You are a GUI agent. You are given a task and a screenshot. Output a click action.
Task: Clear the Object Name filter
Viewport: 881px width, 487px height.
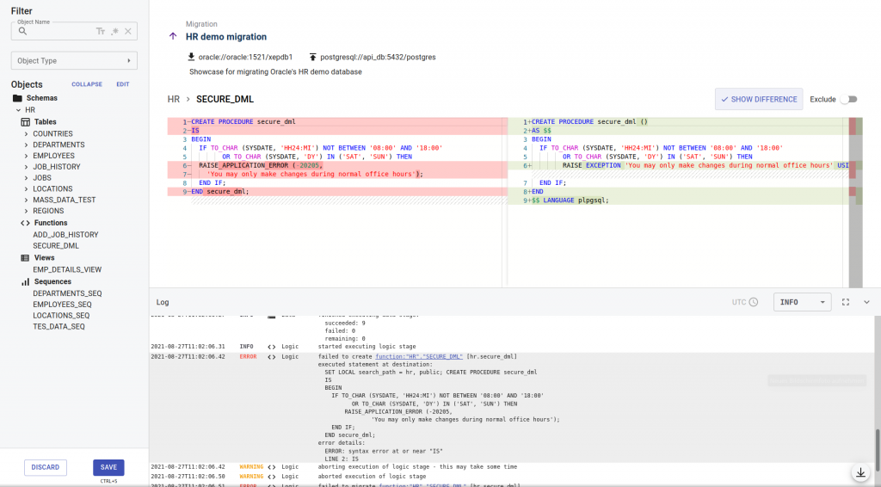128,32
